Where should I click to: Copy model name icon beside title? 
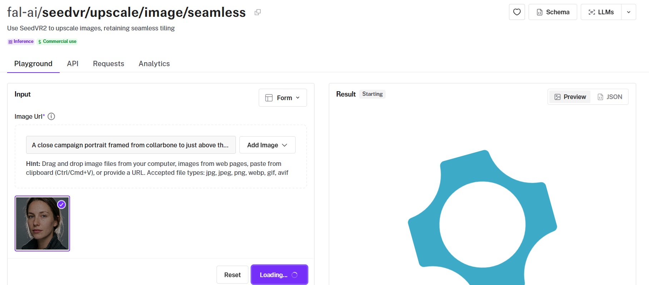pyautogui.click(x=257, y=12)
